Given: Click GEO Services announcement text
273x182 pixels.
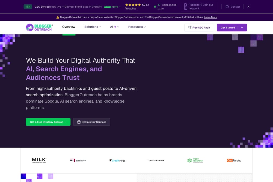Looking at the screenshot, I should tap(68, 7).
